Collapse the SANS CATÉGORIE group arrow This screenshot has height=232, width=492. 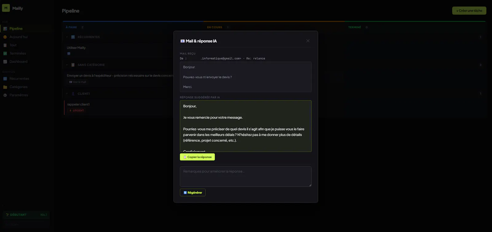click(x=67, y=65)
